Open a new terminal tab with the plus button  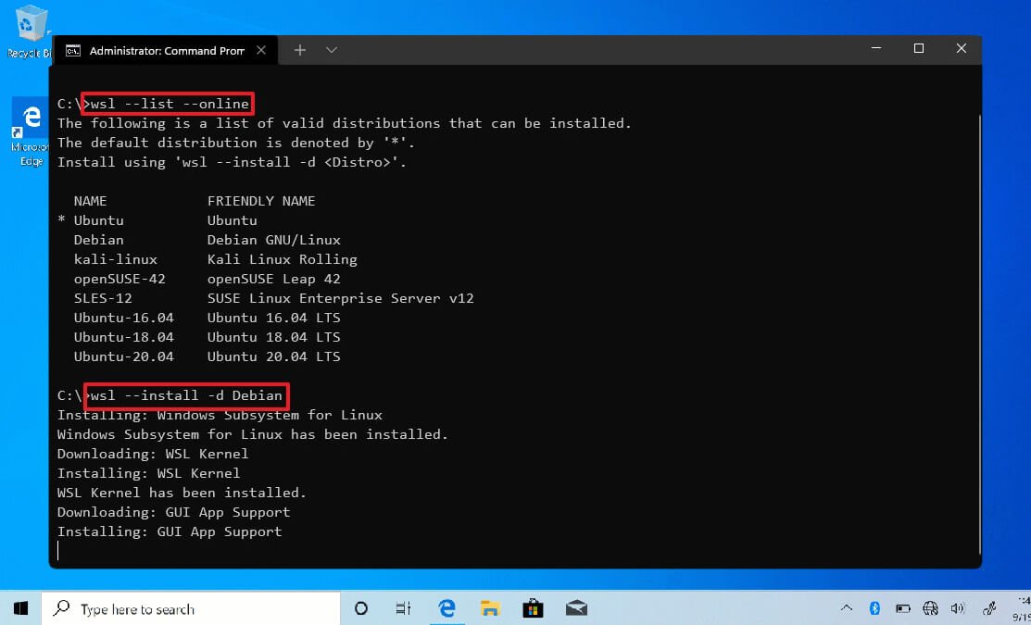[300, 49]
